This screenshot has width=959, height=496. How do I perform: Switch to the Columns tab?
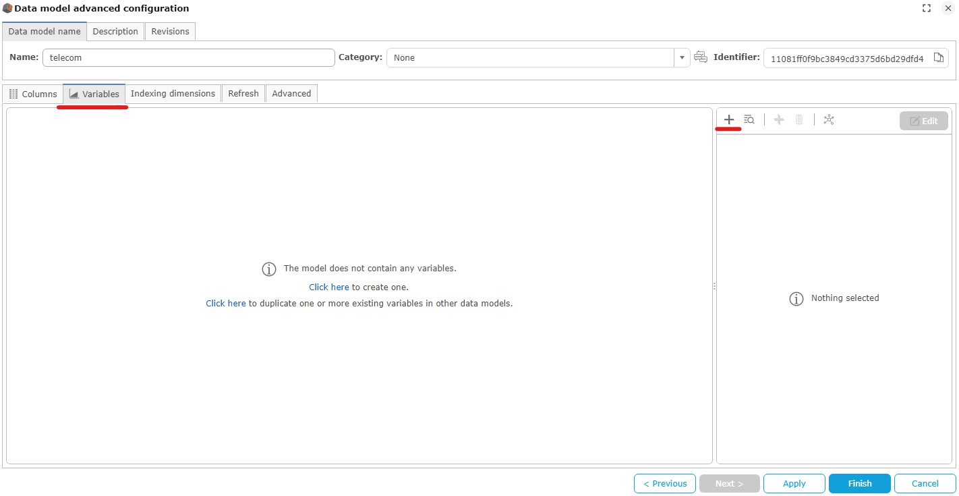tap(33, 94)
